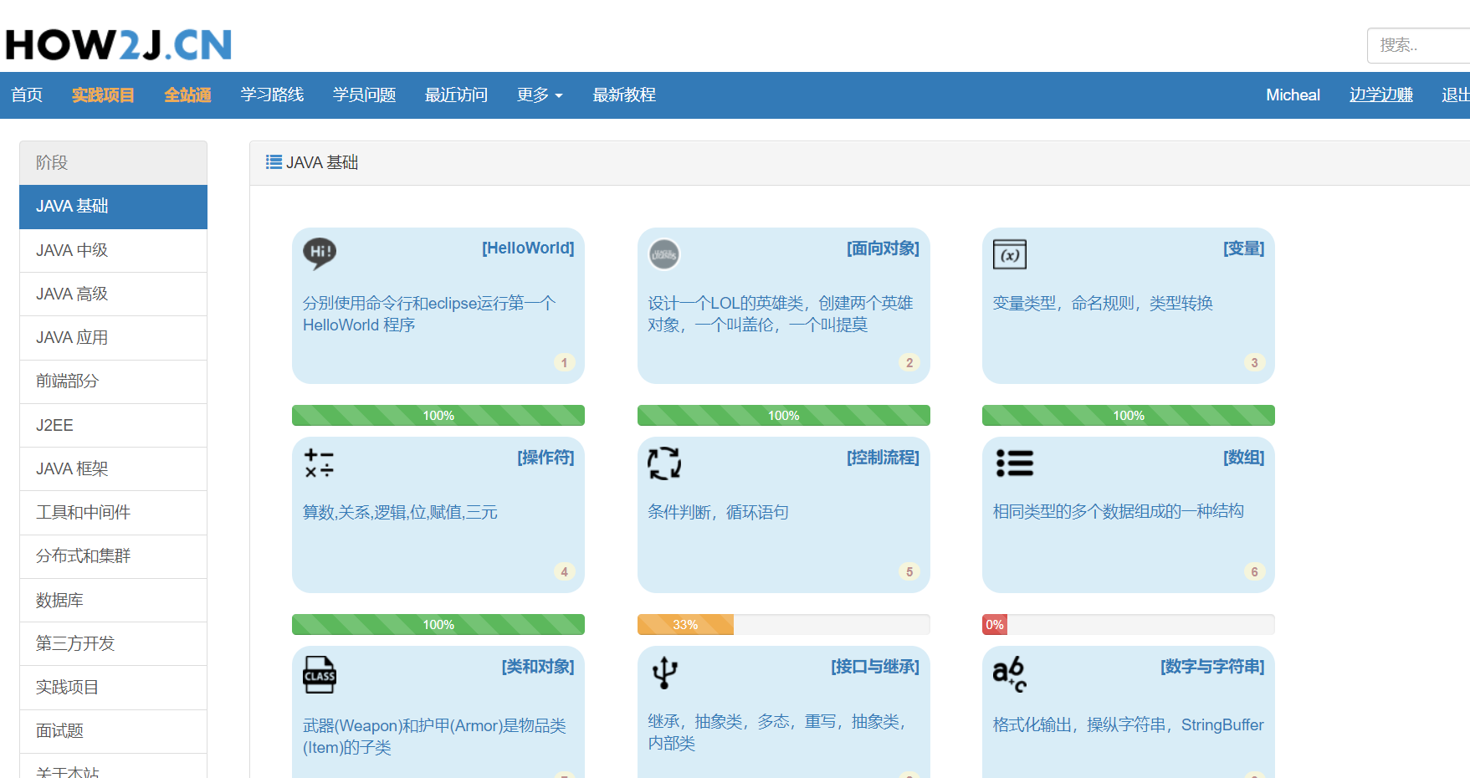Click the 面向对象 round avatar icon
Image resolution: width=1470 pixels, height=778 pixels.
point(664,254)
